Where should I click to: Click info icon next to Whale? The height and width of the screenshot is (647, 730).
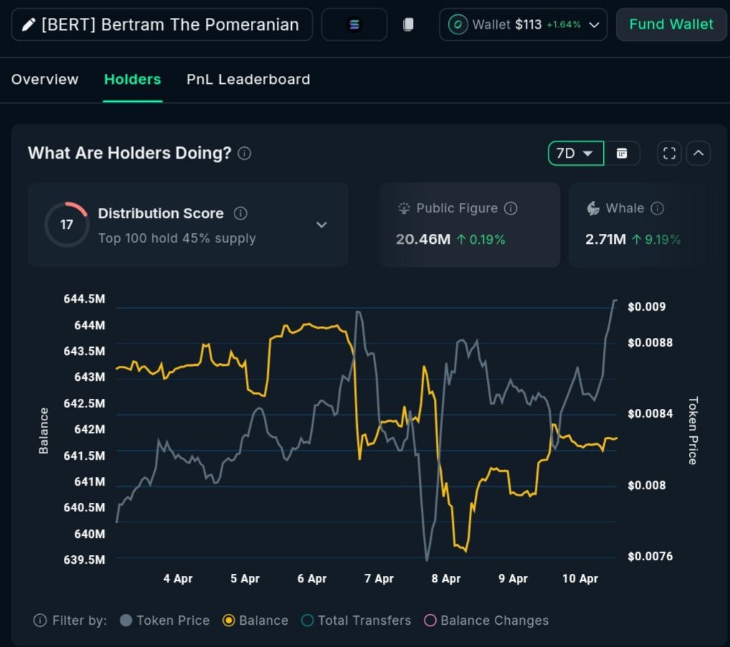tap(657, 208)
